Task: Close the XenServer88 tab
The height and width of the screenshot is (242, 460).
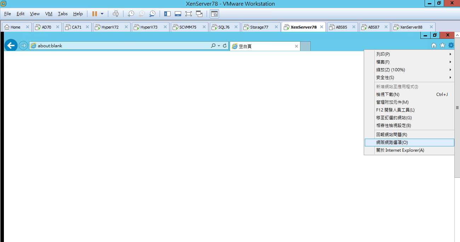Action: 431,27
